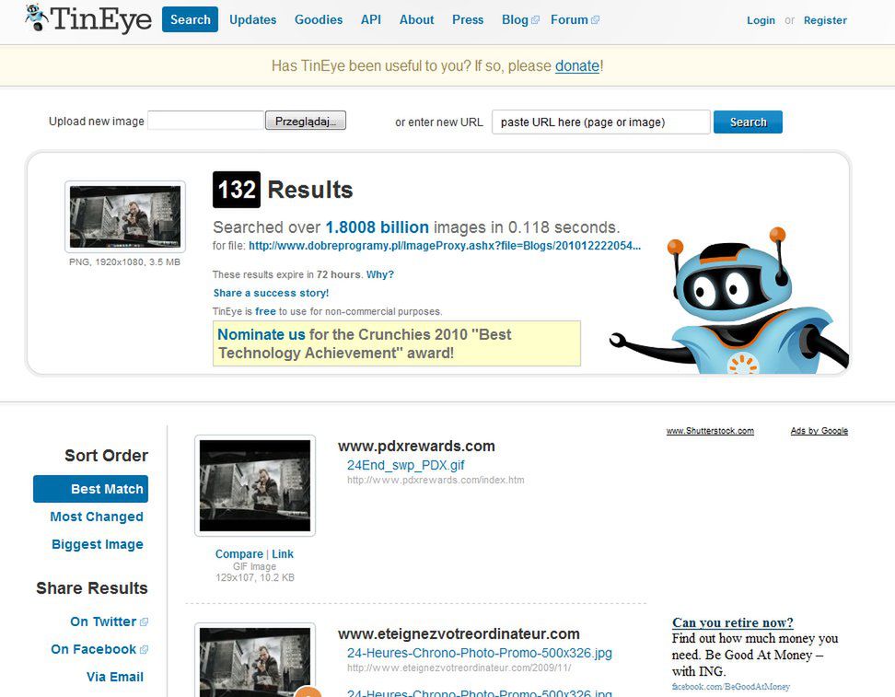Click the blue Search button beside URL field

[748, 122]
